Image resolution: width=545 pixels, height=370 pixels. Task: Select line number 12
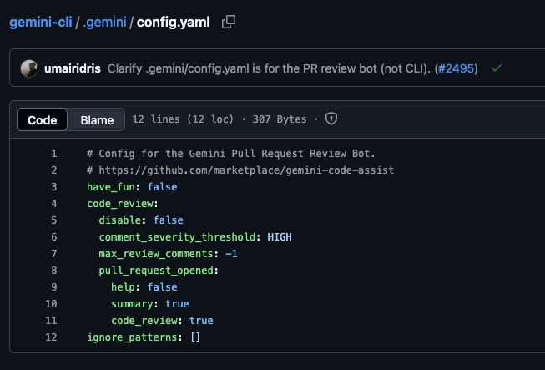tap(51, 337)
